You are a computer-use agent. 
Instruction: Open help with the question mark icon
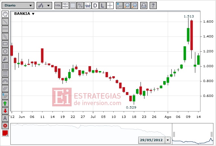click(x=153, y=5)
